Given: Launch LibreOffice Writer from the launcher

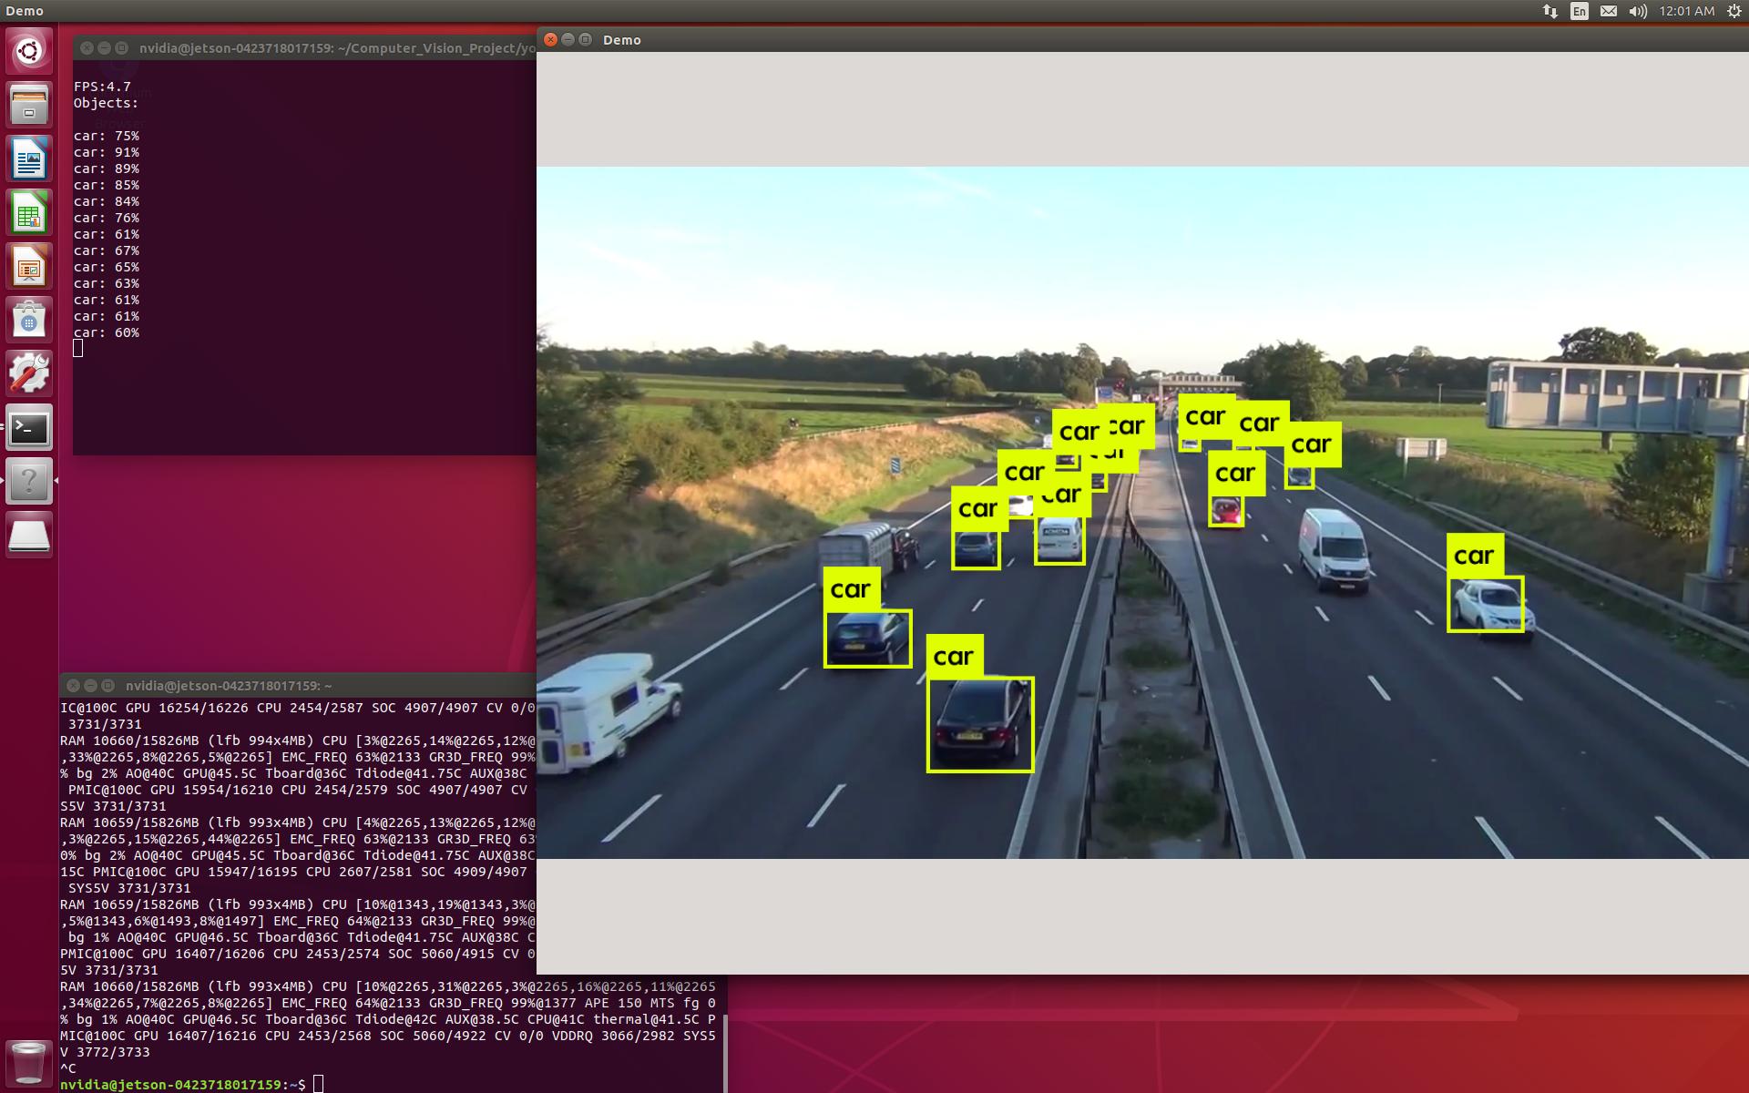Looking at the screenshot, I should [x=29, y=158].
